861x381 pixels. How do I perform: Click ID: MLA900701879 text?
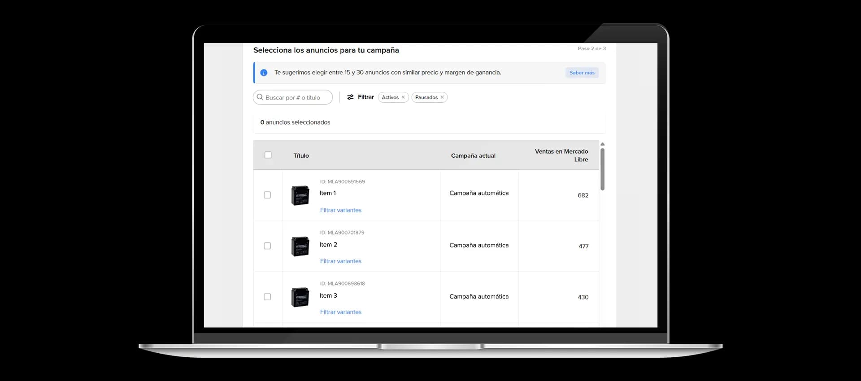pos(342,233)
